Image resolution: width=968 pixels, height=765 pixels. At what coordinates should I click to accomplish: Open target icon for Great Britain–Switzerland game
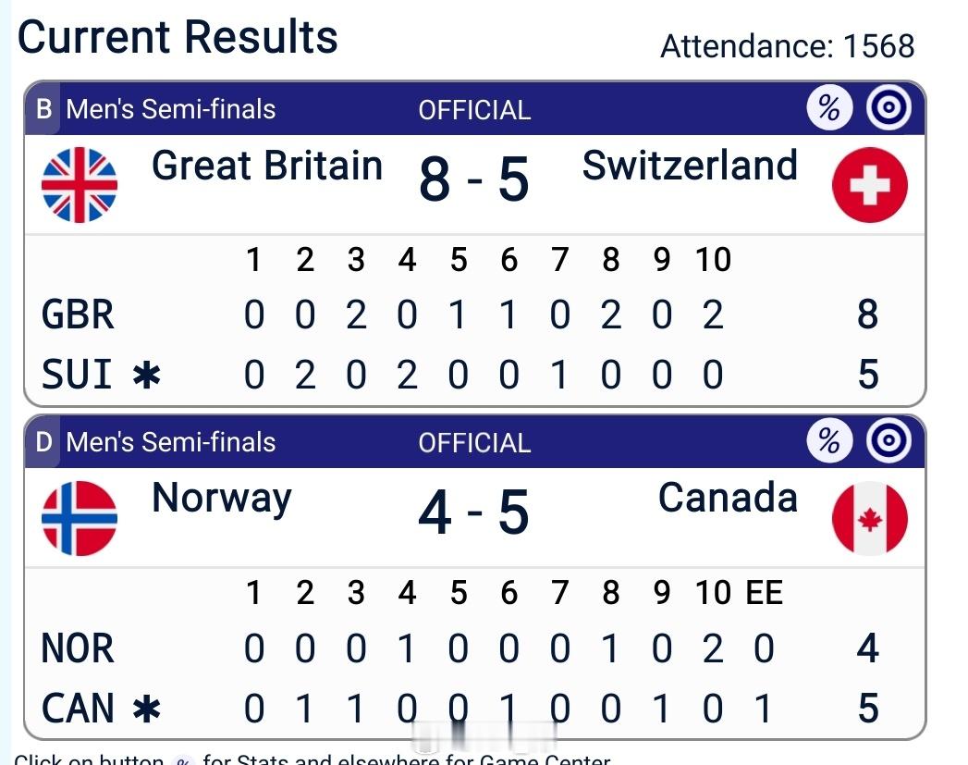click(x=888, y=108)
